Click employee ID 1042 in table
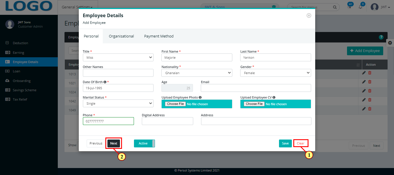The width and height of the screenshot is (394, 175). [72, 101]
